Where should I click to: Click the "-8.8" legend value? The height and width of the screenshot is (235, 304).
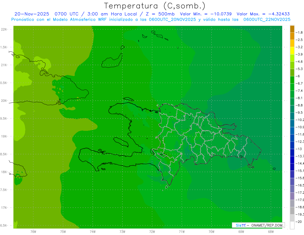pyautogui.click(x=299, y=105)
